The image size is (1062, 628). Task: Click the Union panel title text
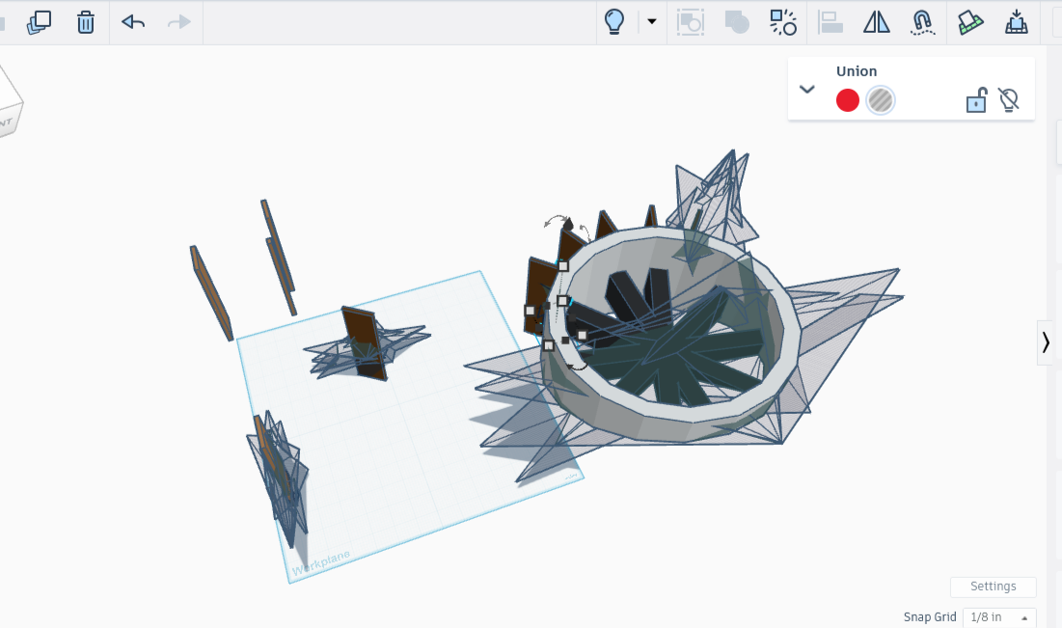[x=857, y=71]
